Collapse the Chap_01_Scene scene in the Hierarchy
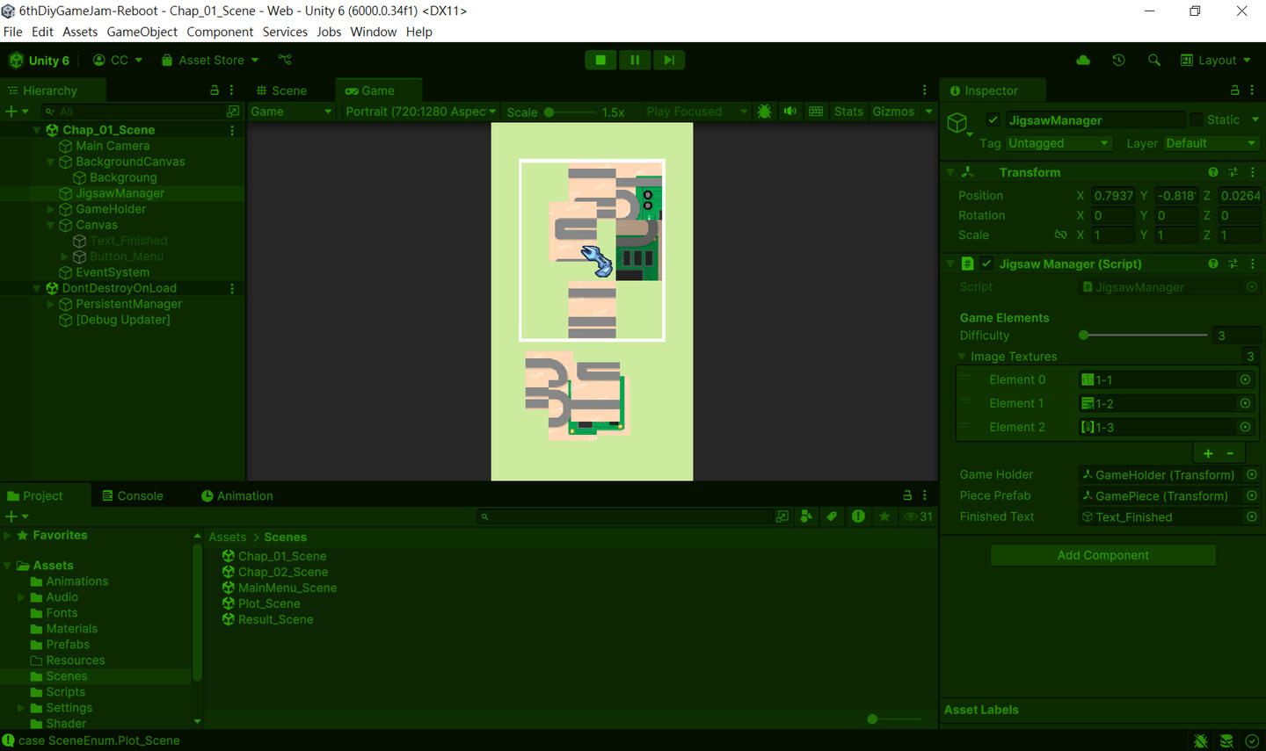Screen dimensions: 1266x751 click(37, 130)
